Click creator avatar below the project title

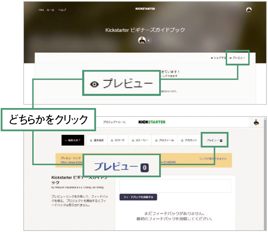point(142,40)
